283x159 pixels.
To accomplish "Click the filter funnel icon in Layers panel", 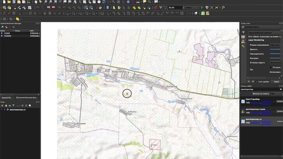I will [x=13, y=106].
